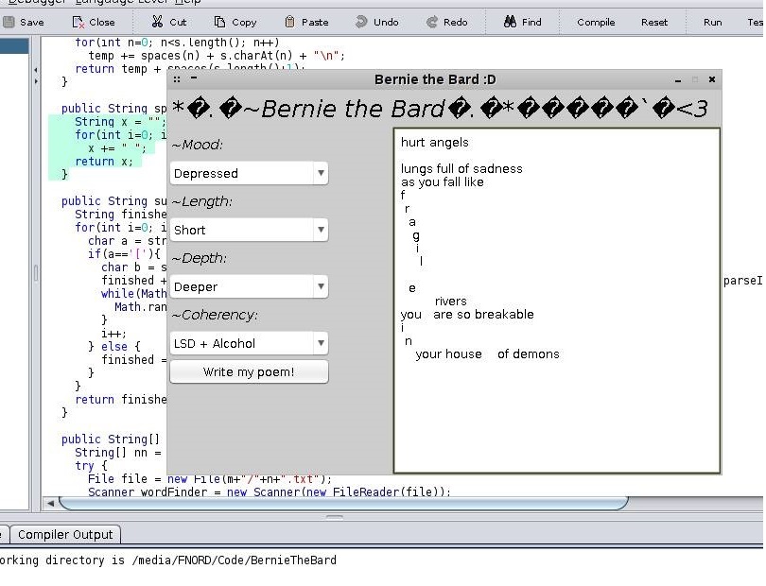
Task: Compile the code with the Compile button
Action: (x=596, y=22)
